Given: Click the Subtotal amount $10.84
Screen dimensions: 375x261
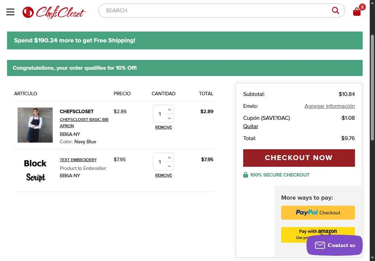Looking at the screenshot, I should pyautogui.click(x=347, y=94).
